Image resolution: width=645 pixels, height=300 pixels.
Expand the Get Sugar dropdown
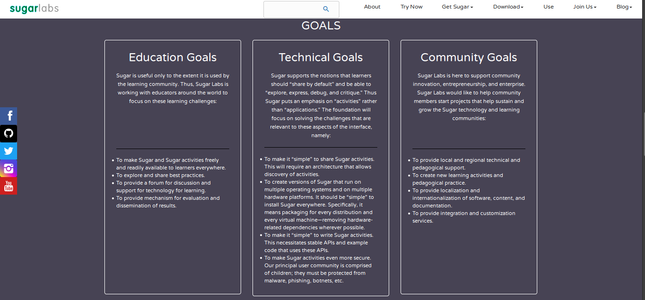coord(457,7)
